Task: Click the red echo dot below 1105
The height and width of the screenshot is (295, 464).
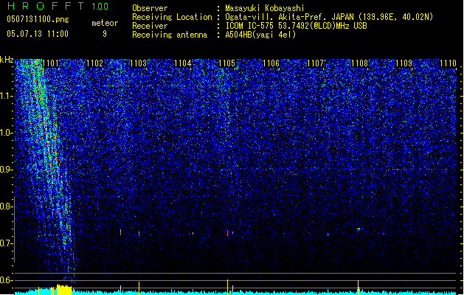Action: pyautogui.click(x=227, y=233)
